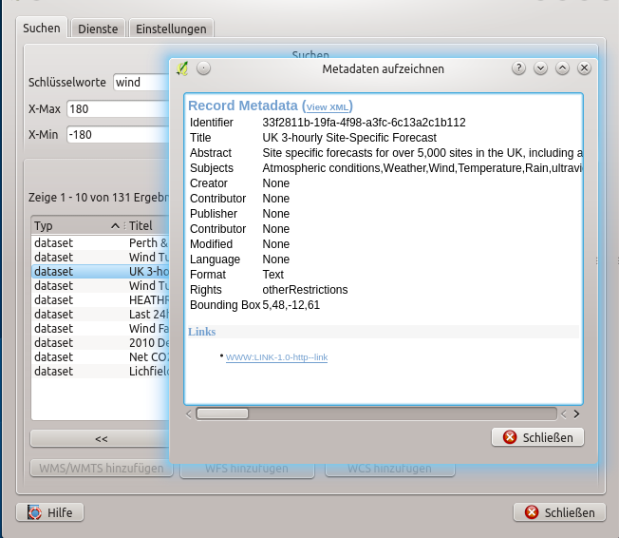Shade the metadata dialog with the down-arrow button
The width and height of the screenshot is (619, 538).
(540, 68)
